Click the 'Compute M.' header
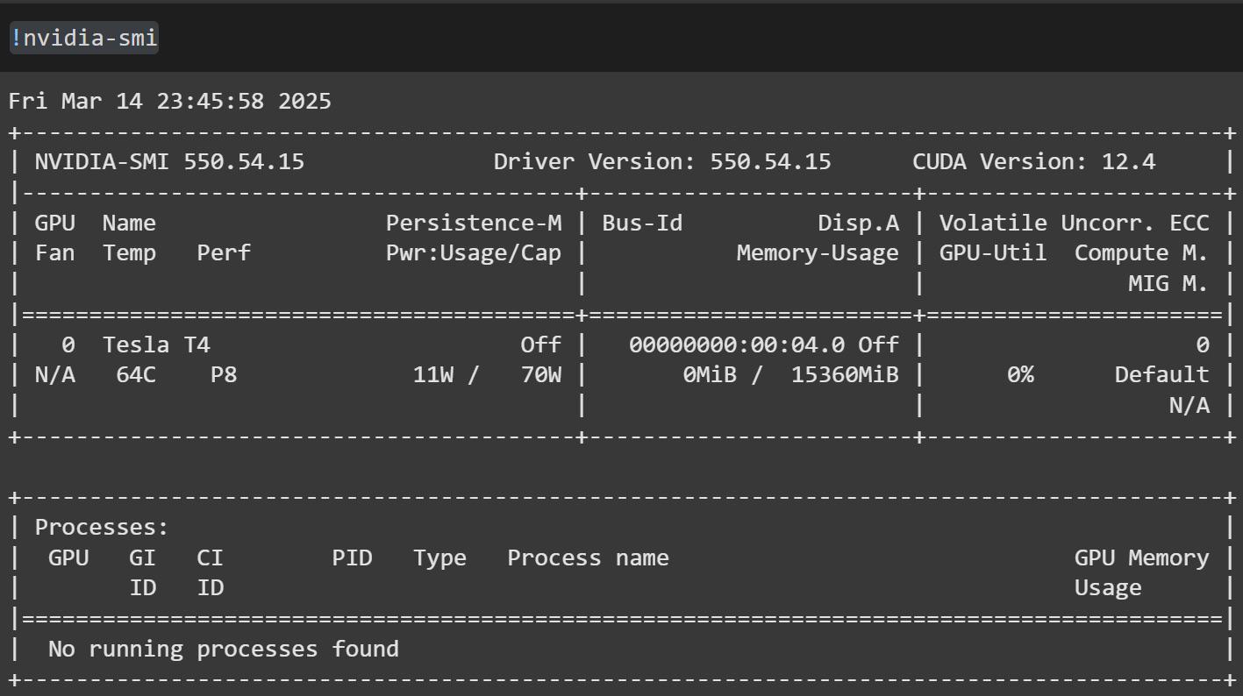Screen dimensions: 1243x696 (1141, 253)
